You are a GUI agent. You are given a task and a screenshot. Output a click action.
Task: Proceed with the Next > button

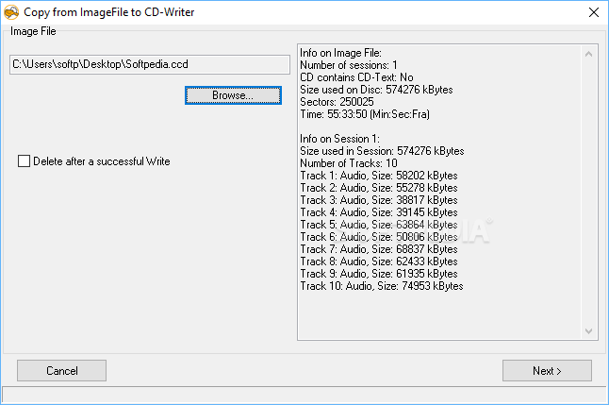[x=547, y=370]
